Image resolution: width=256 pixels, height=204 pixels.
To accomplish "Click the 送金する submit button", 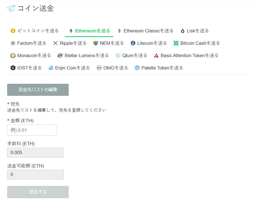I will point(38,192).
